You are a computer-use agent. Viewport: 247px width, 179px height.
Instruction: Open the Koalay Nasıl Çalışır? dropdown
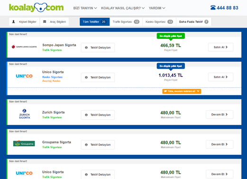[123, 8]
